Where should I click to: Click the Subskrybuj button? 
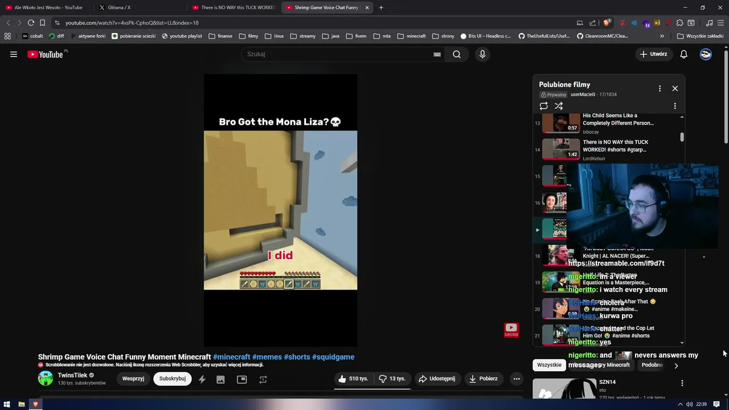tap(173, 379)
